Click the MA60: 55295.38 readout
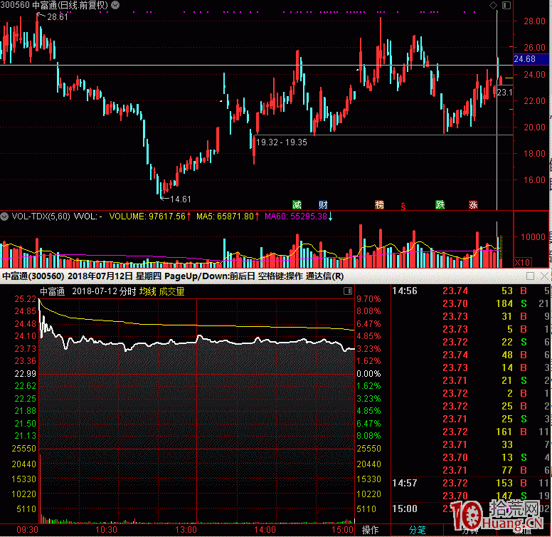 point(296,216)
